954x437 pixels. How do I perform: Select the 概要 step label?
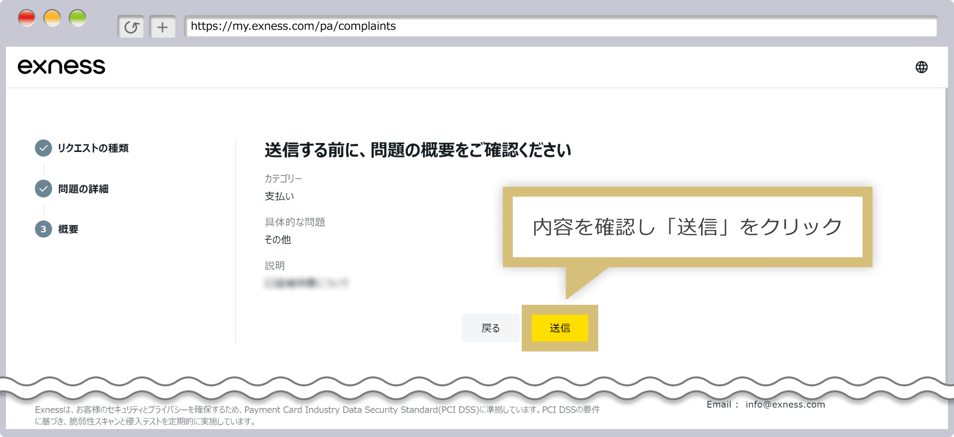click(x=68, y=229)
